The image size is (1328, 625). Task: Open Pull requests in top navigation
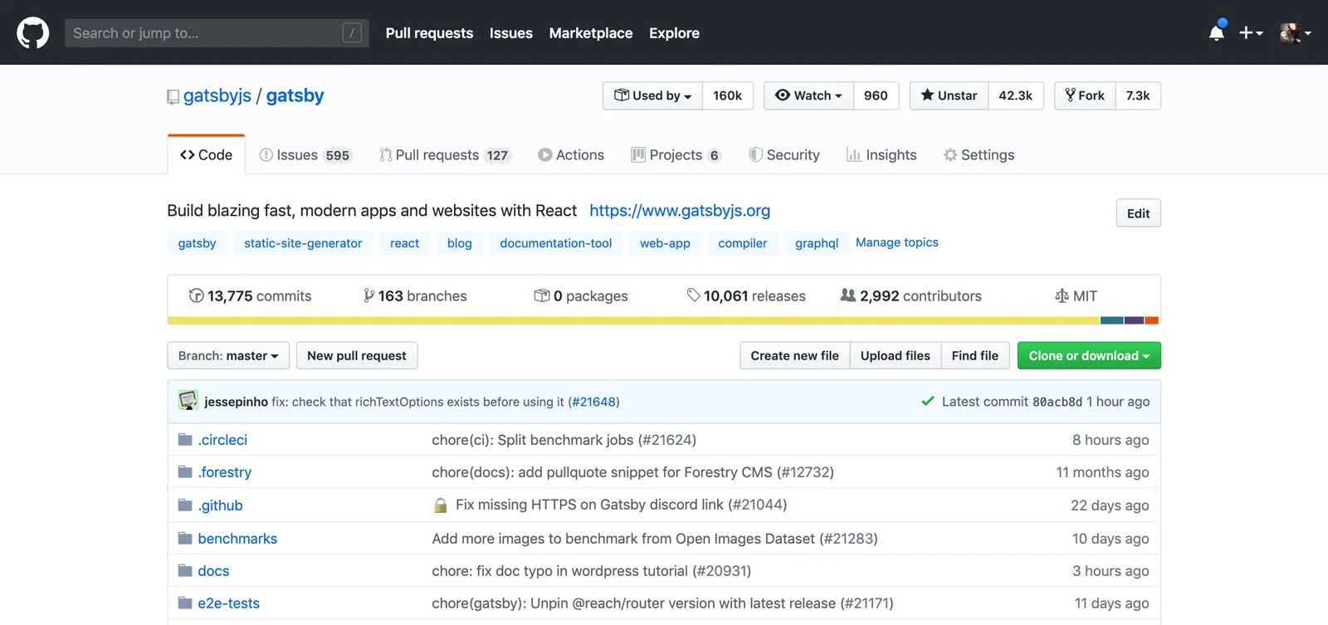(429, 33)
